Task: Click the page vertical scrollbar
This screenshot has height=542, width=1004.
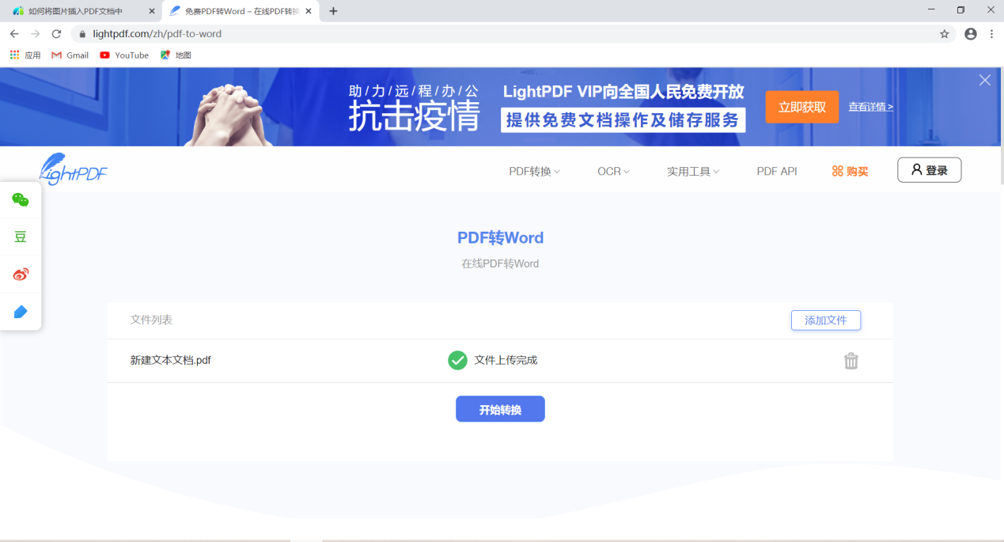Action: pos(1001,127)
